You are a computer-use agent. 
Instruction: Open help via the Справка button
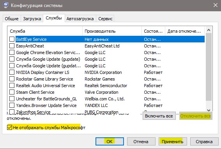tap(204, 141)
